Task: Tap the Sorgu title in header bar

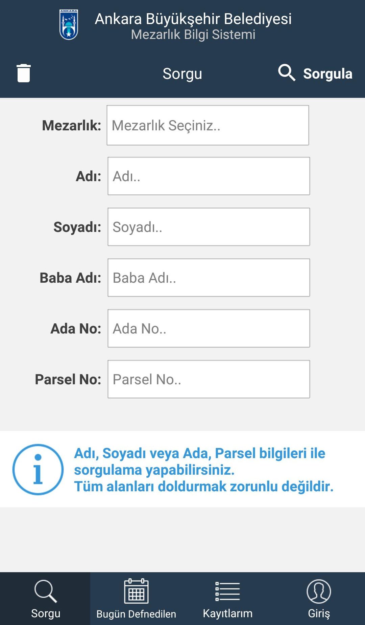Action: (x=182, y=73)
